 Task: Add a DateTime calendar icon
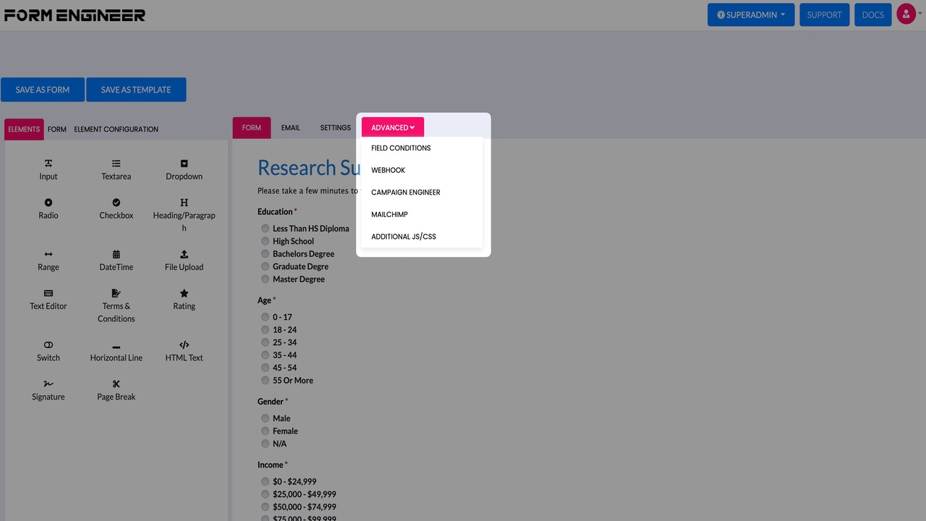click(x=116, y=254)
